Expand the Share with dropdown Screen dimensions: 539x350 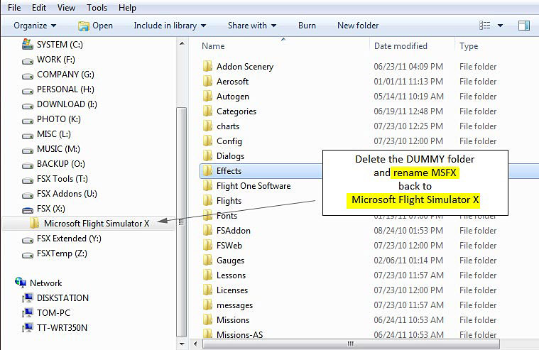tap(252, 26)
